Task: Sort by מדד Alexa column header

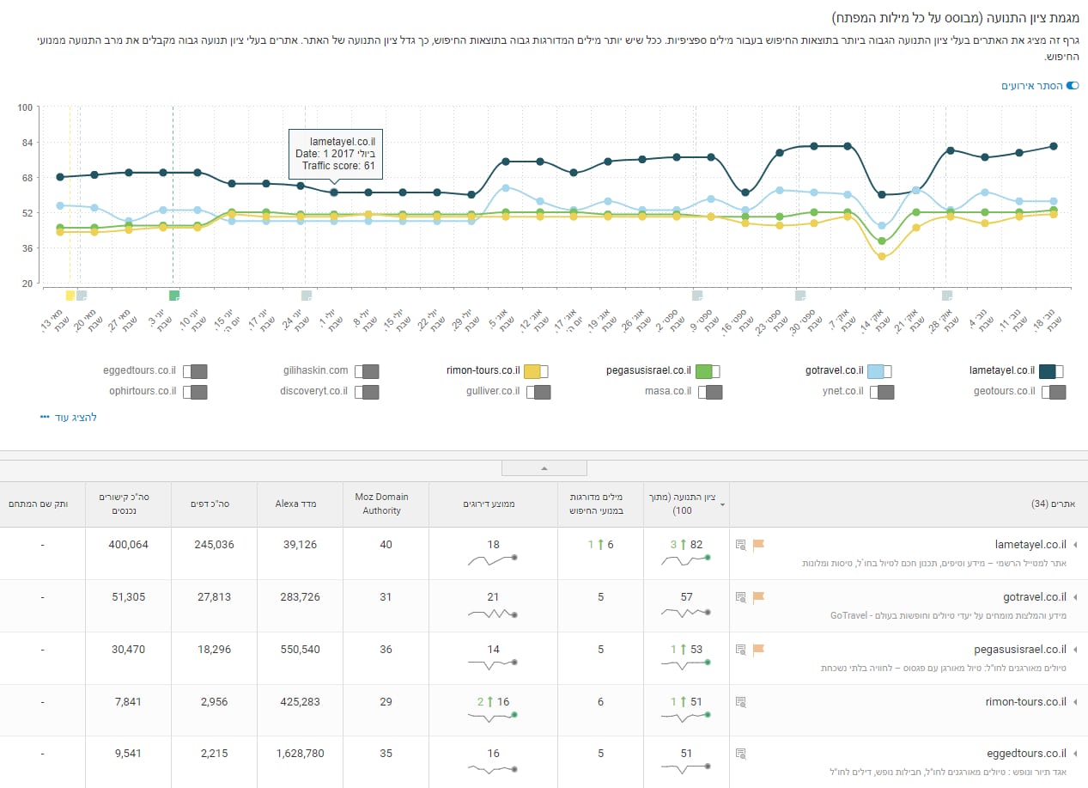Action: [300, 504]
